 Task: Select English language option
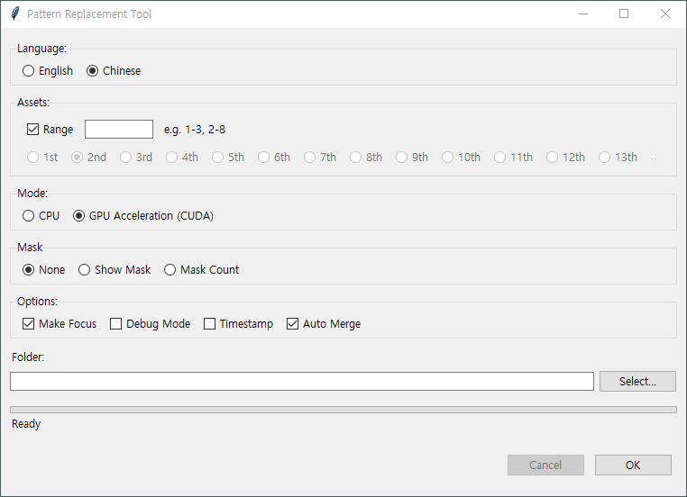(29, 71)
